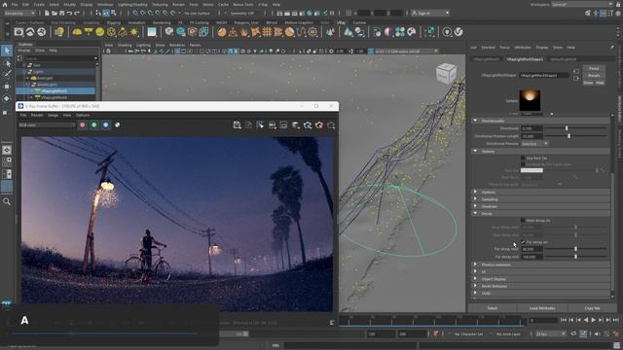This screenshot has height=350, width=623.
Task: Open the Render menu in Frame Buffer
Action: 37,115
